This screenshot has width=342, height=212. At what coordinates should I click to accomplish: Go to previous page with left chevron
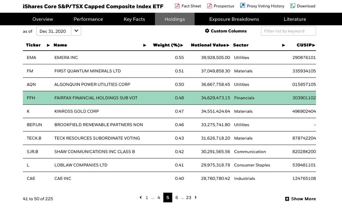tap(141, 197)
